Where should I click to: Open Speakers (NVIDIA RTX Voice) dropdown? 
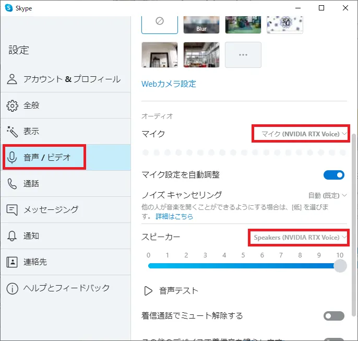click(x=300, y=238)
